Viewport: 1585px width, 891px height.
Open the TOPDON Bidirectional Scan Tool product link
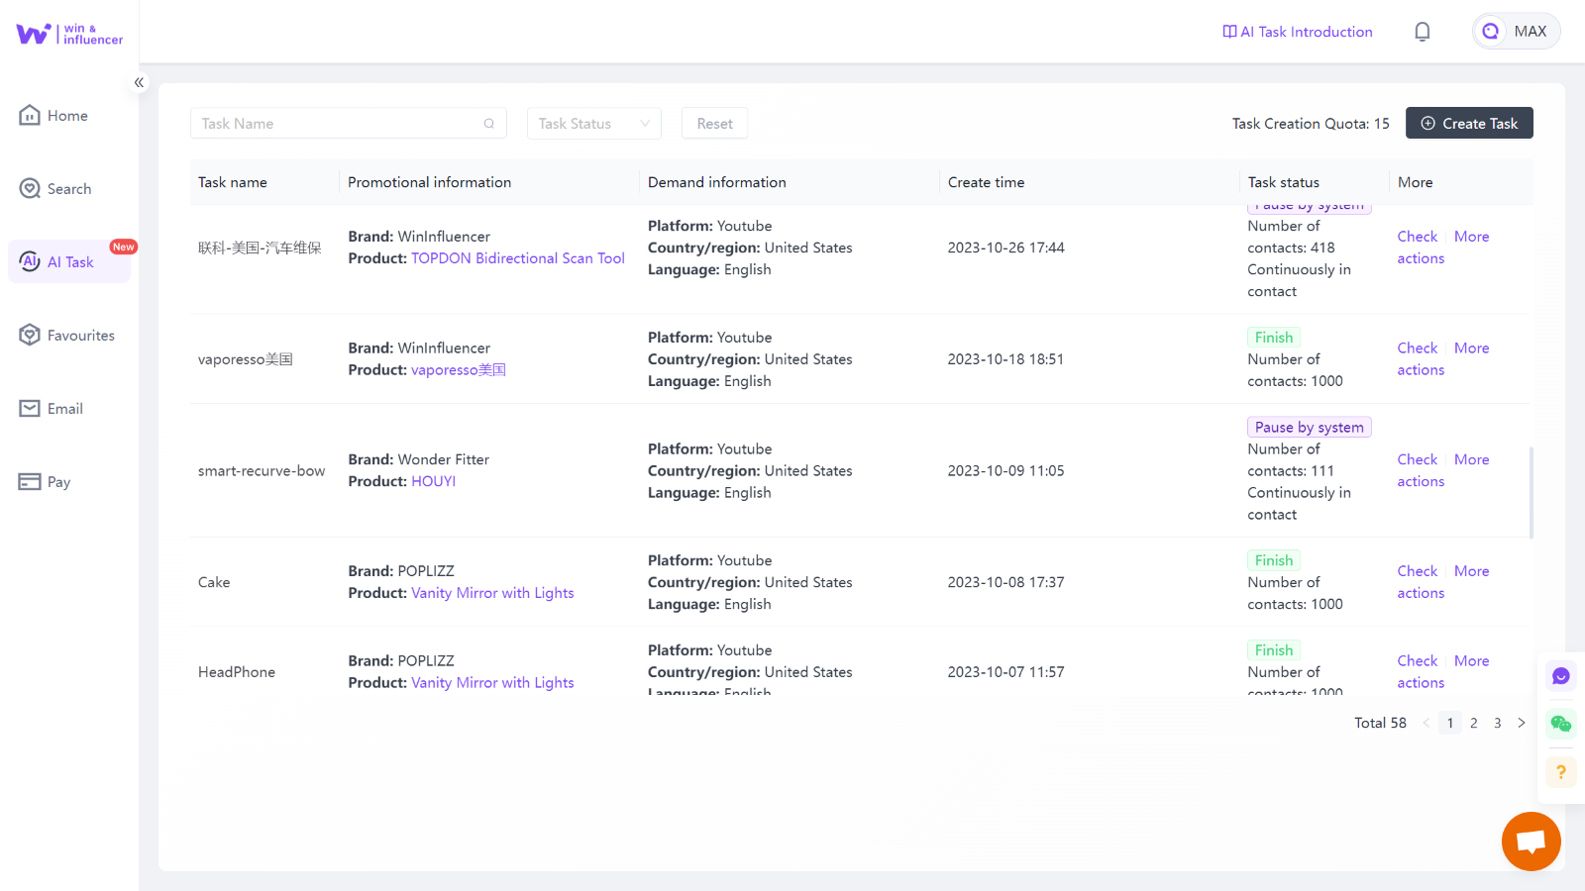pos(517,258)
